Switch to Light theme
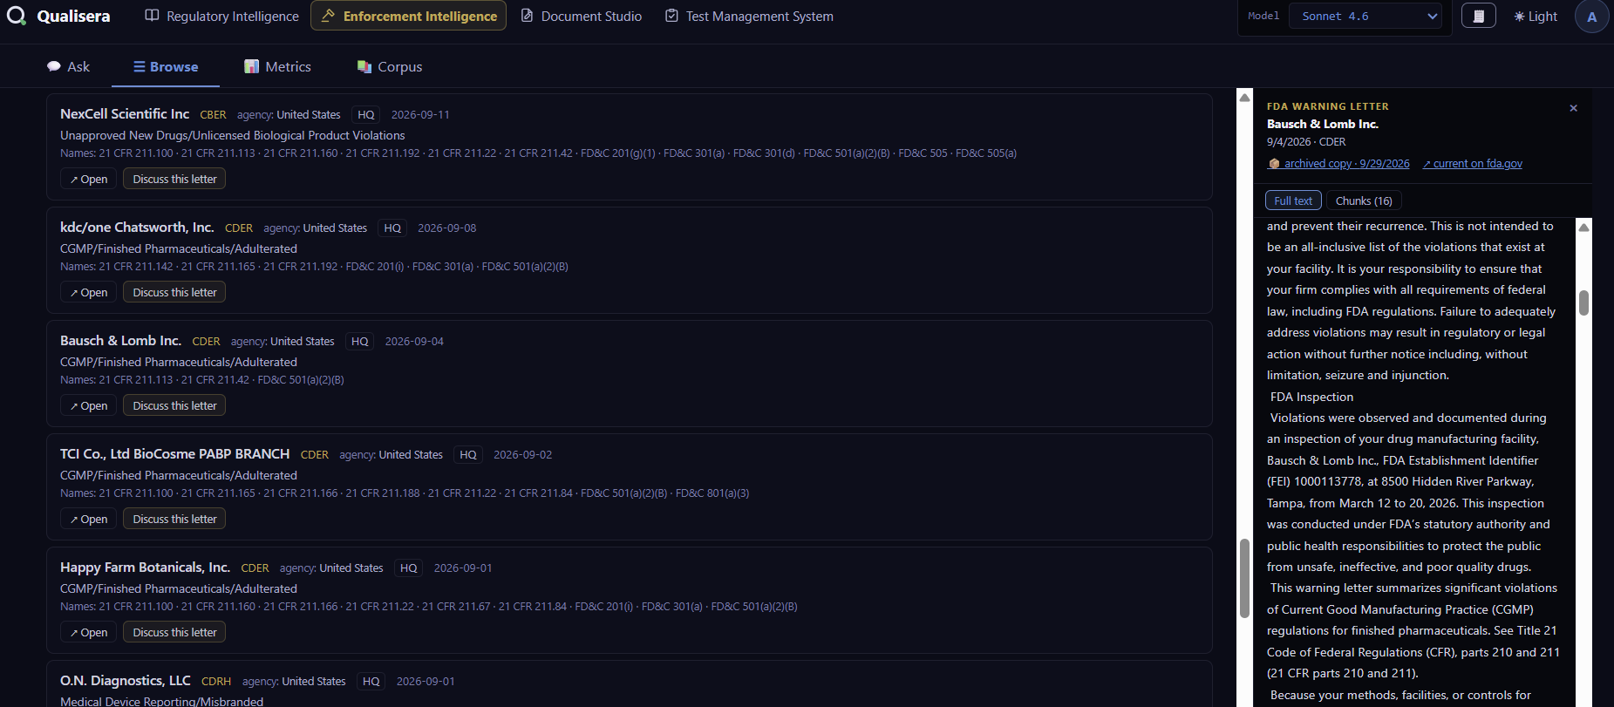This screenshot has width=1614, height=707. point(1536,16)
